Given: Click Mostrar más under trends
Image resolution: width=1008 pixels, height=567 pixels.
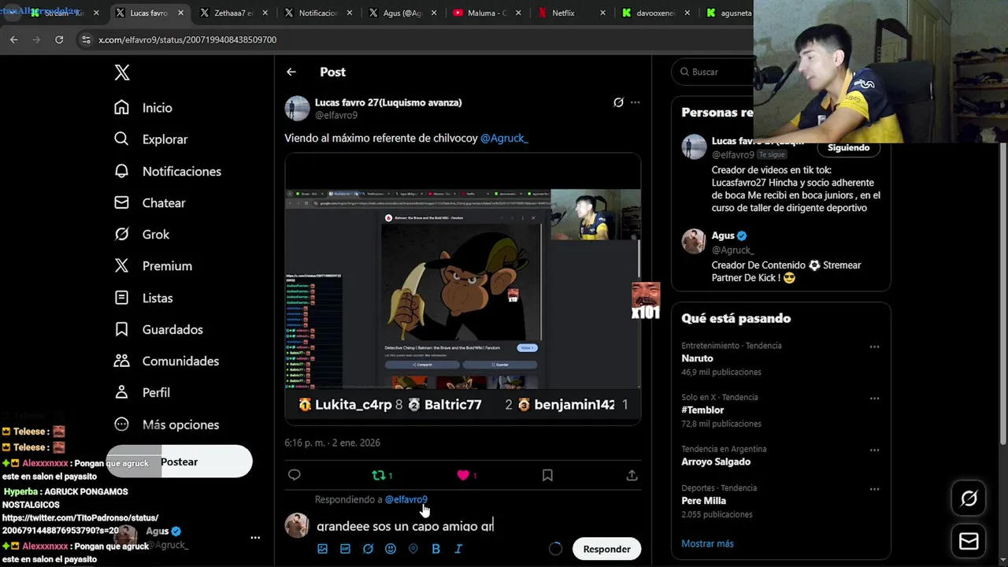Looking at the screenshot, I should click(707, 543).
